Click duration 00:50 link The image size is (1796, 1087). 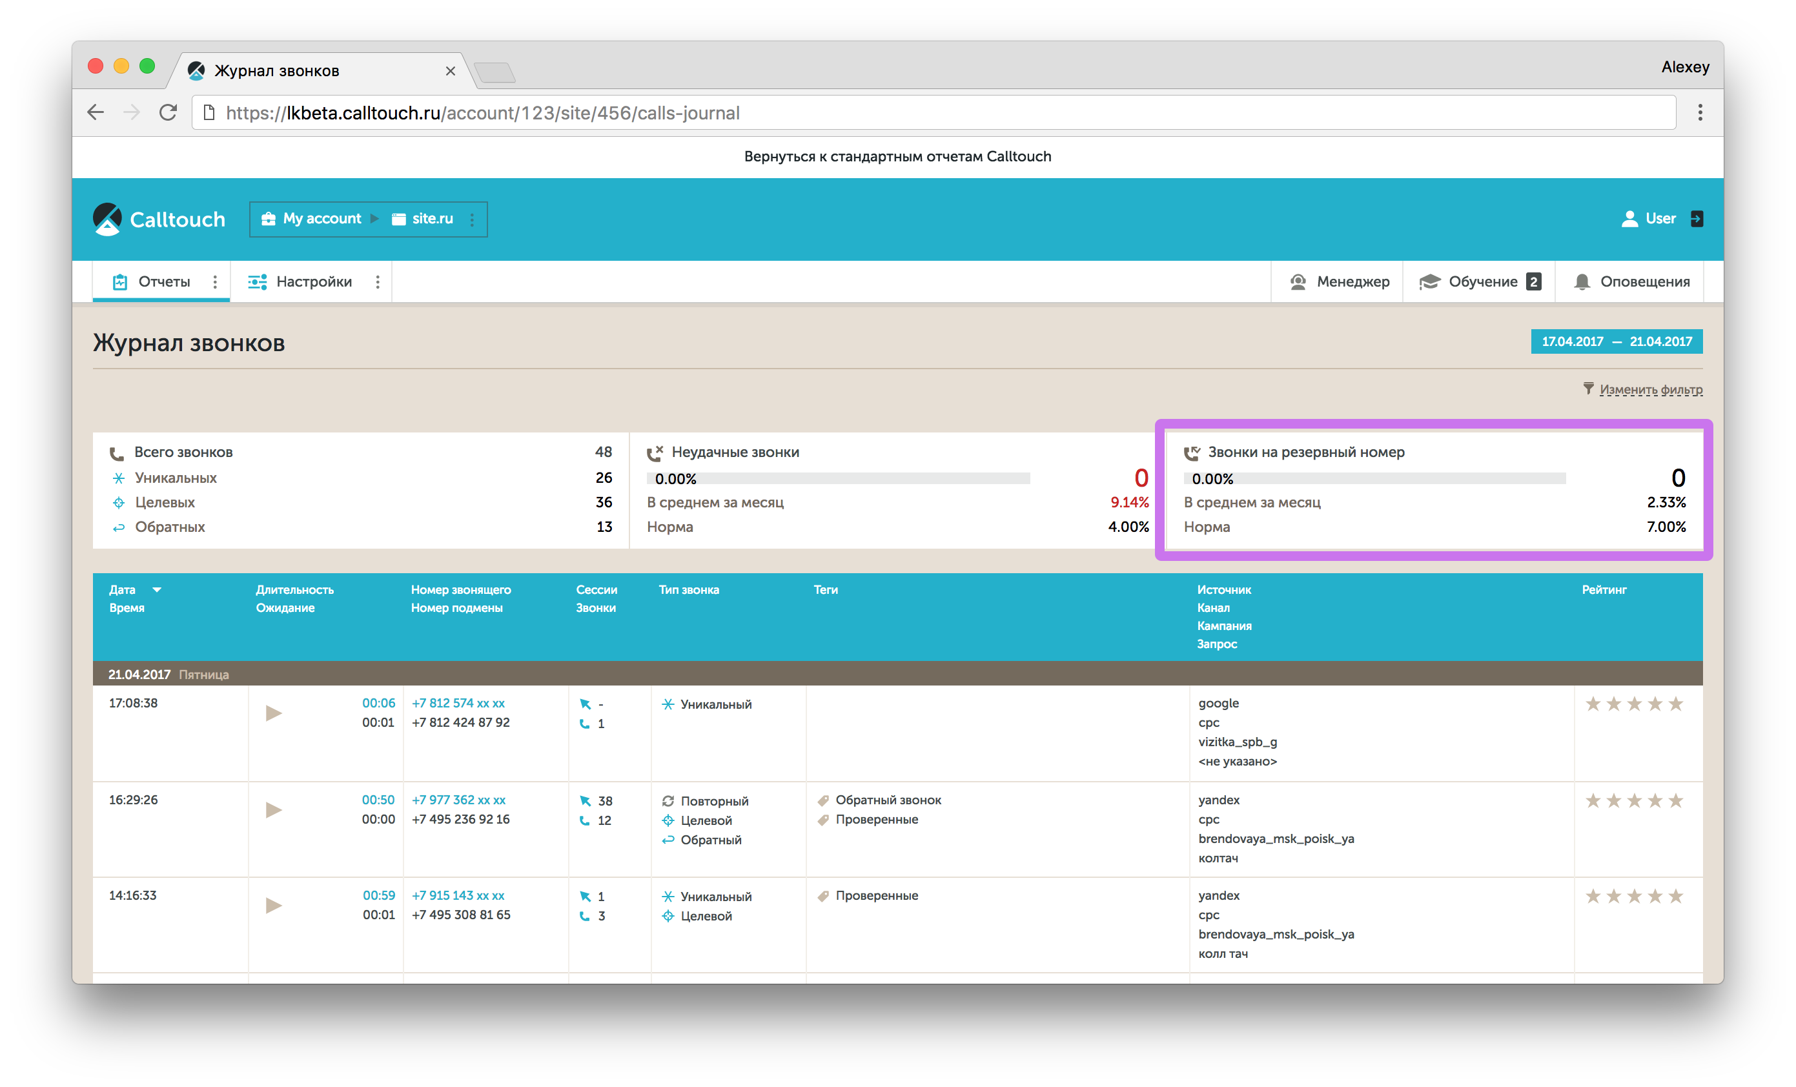[378, 800]
